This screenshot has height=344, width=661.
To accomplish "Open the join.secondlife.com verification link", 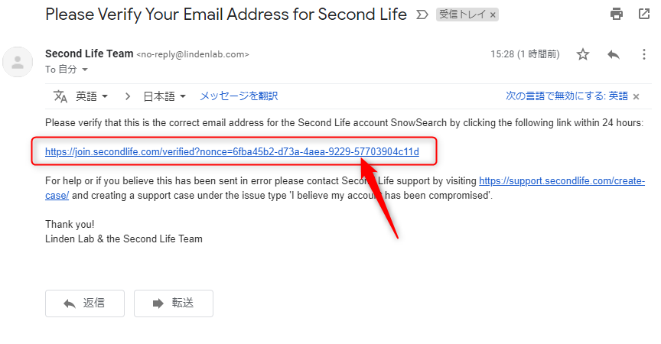I will [232, 151].
